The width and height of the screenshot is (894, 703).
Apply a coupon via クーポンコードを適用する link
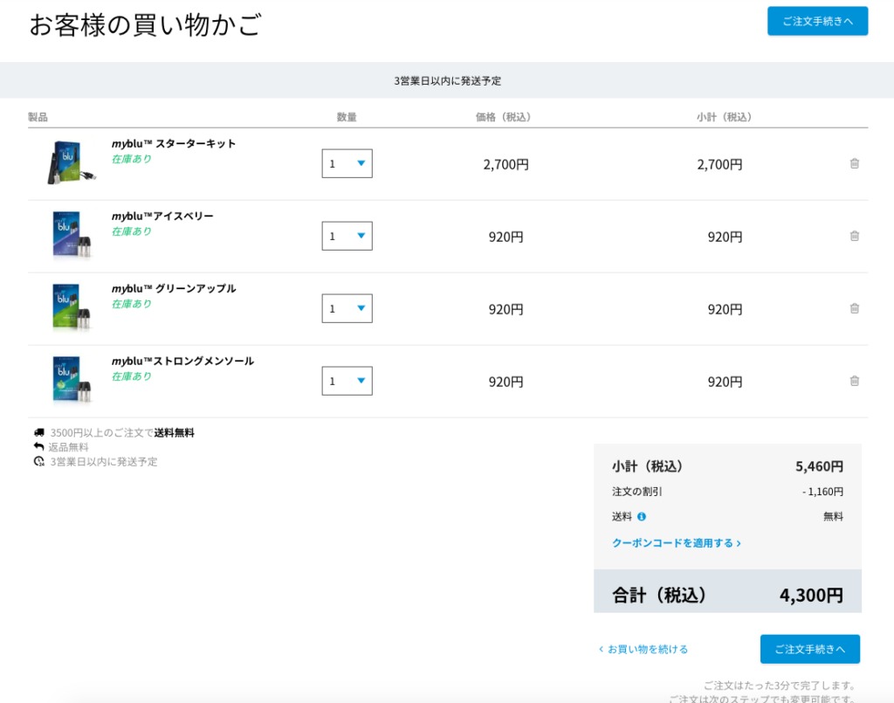tap(677, 543)
